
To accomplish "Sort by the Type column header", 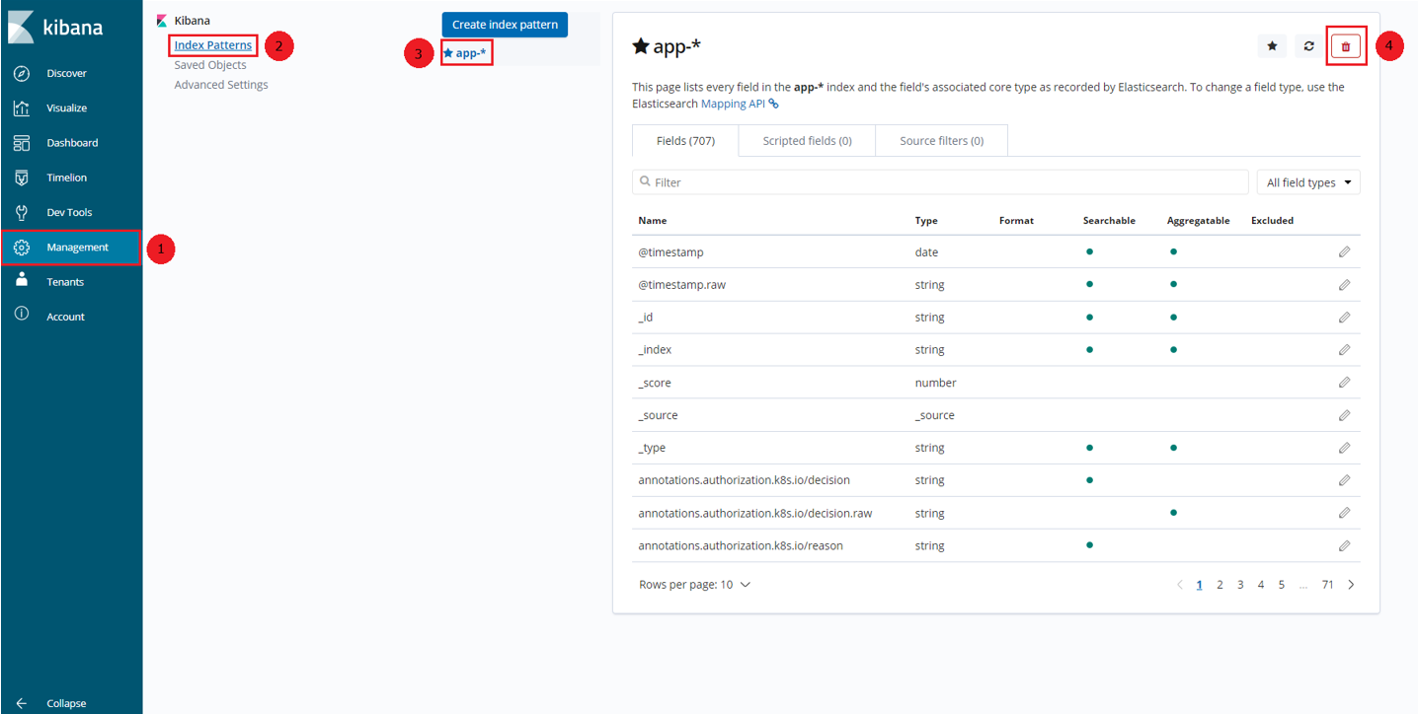I will click(x=926, y=221).
